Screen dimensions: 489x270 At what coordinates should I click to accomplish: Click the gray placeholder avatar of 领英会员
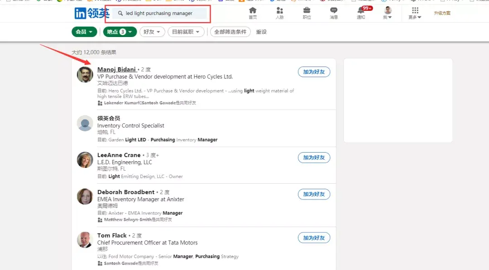tap(85, 123)
